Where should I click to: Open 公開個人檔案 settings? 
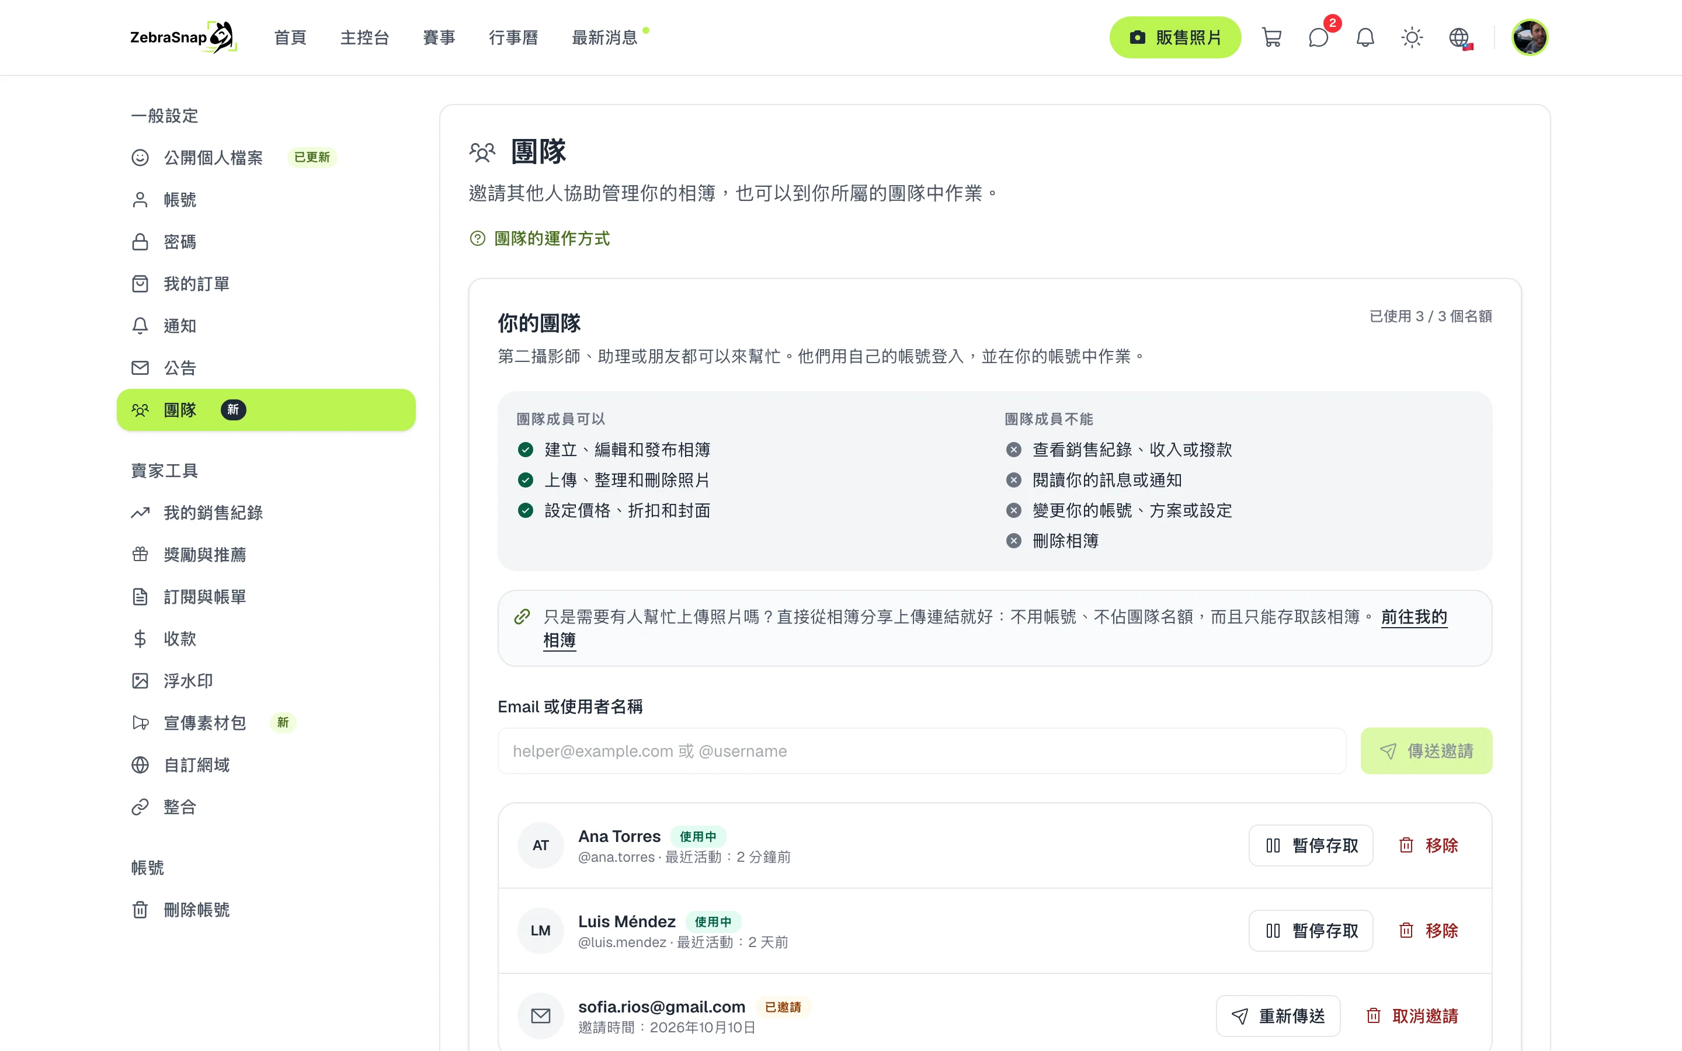pos(266,158)
